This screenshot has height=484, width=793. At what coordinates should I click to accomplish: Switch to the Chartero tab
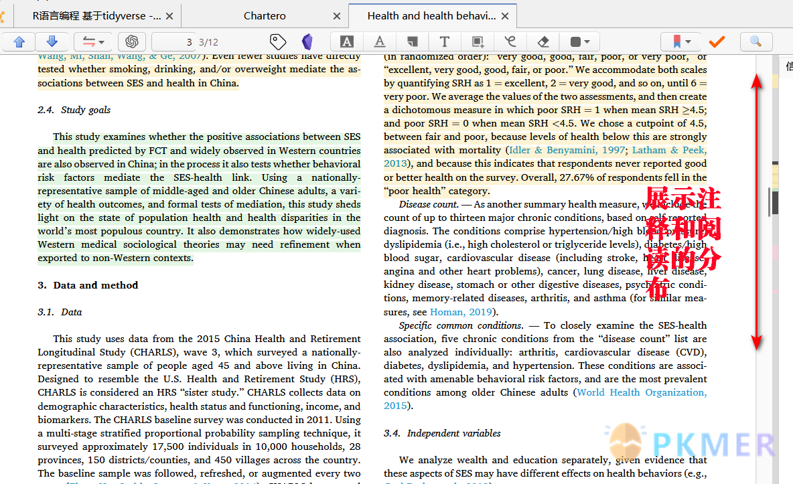click(265, 16)
